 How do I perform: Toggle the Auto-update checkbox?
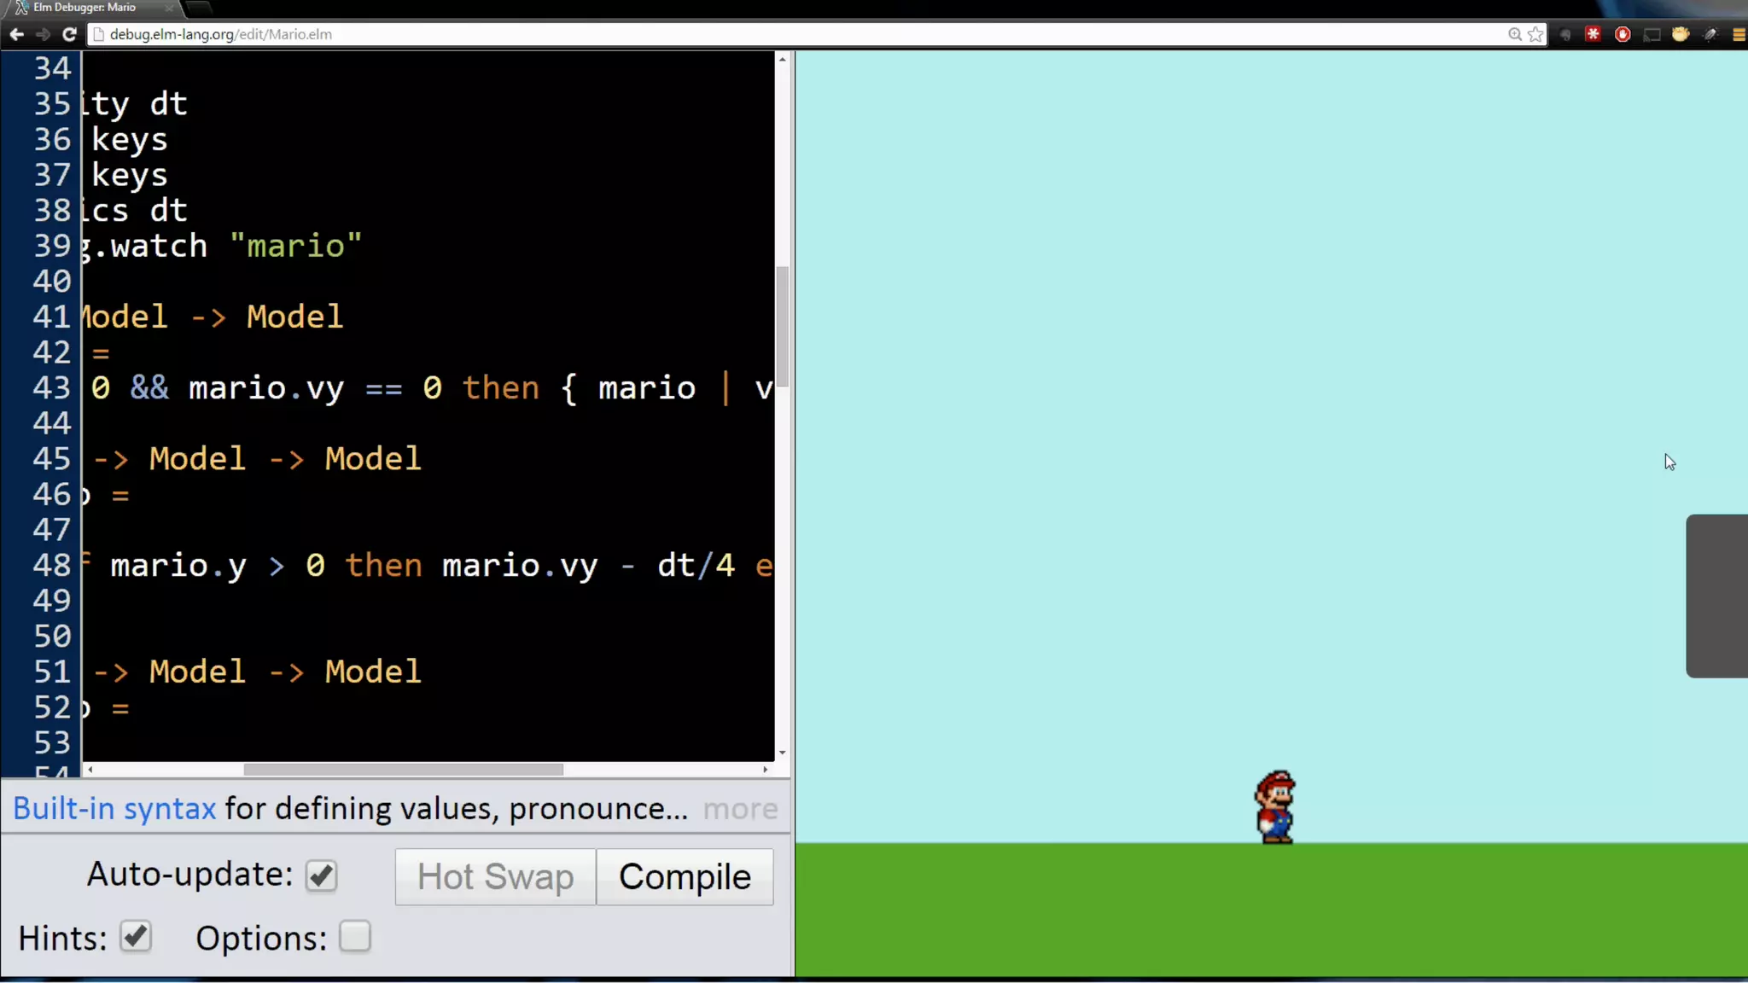click(321, 875)
